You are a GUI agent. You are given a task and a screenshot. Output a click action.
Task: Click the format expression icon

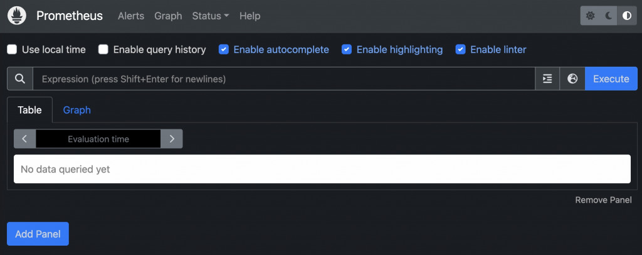pos(547,79)
